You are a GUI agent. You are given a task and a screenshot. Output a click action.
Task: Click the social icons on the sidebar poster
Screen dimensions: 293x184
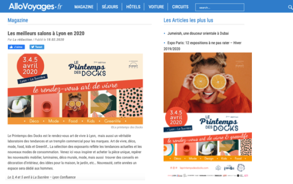tap(173, 168)
